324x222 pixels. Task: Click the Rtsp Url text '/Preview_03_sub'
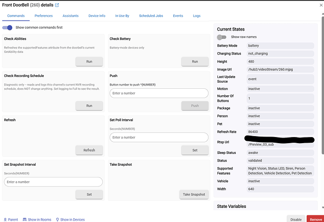261,145
